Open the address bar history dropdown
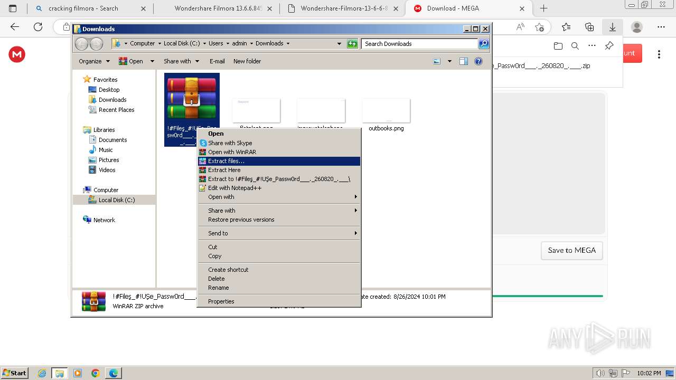Viewport: 676px width, 380px height. (x=339, y=44)
